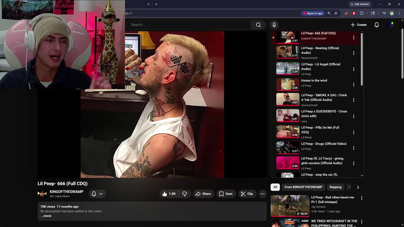This screenshot has width=404, height=227.
Task: Click the Share button
Action: tap(203, 194)
